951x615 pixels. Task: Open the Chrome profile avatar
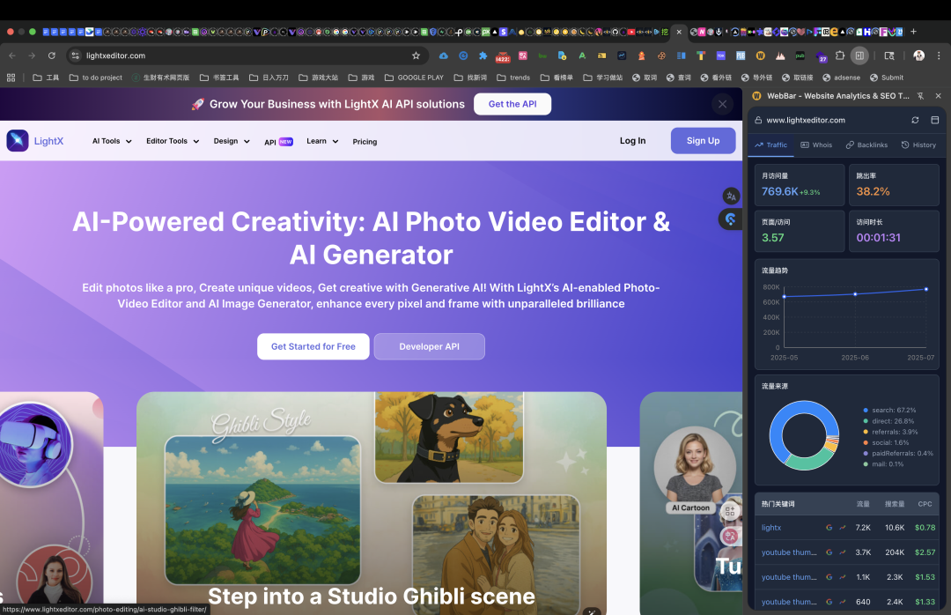coord(918,56)
